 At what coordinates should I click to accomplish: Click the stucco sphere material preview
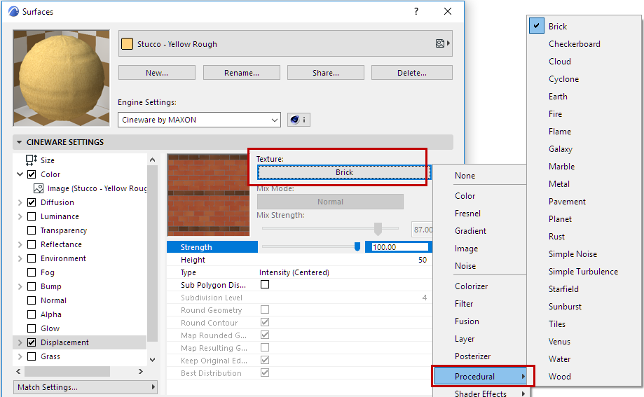(x=61, y=78)
